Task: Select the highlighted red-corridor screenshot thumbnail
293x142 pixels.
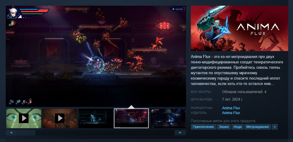Action: point(131,118)
